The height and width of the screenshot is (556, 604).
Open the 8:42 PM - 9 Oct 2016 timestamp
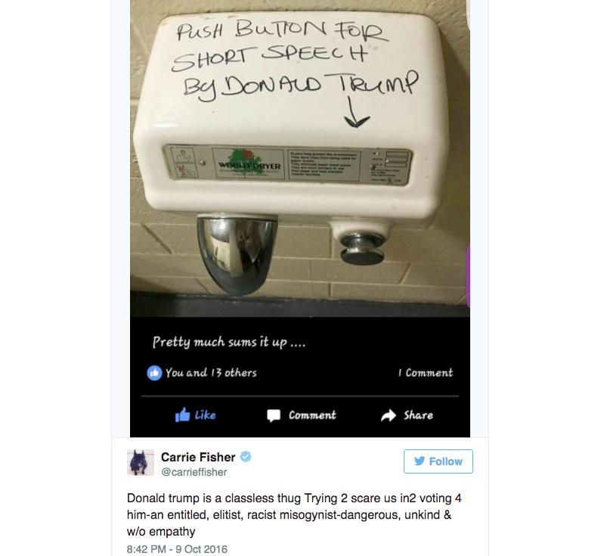(x=177, y=549)
